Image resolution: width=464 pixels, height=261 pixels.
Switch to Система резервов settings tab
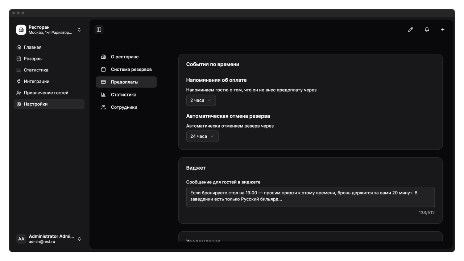pos(131,69)
